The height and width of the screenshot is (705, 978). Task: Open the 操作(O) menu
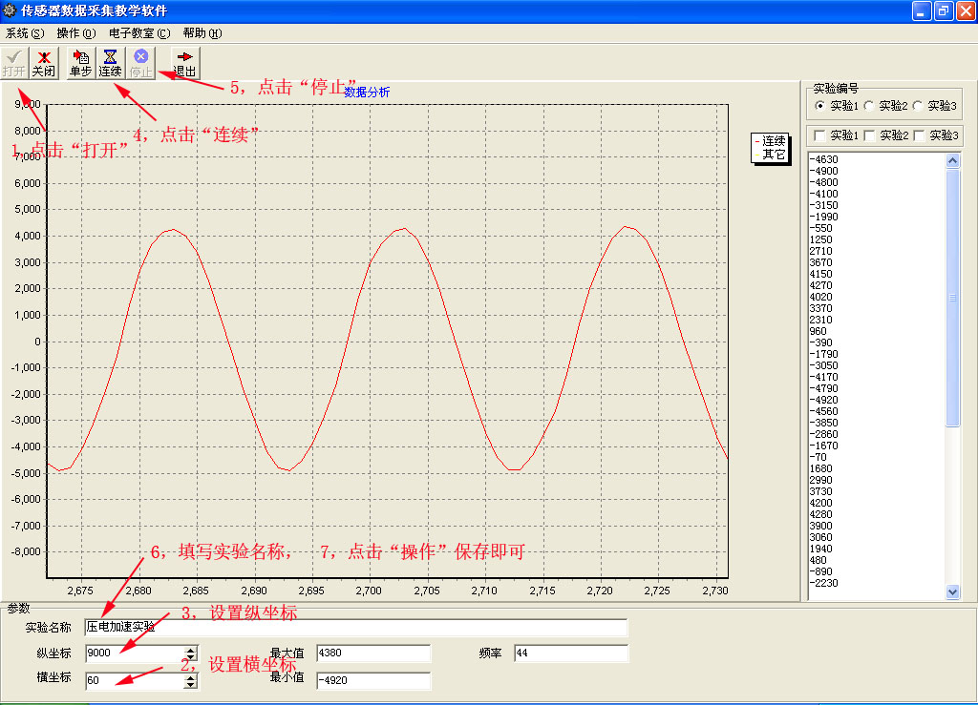76,33
